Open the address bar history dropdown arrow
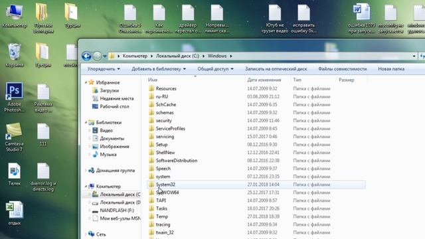Image resolution: width=425 pixels, height=239 pixels. pyautogui.click(x=414, y=56)
